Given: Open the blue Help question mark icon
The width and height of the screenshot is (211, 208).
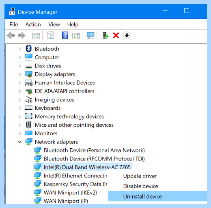Looking at the screenshot, I should 65,35.
